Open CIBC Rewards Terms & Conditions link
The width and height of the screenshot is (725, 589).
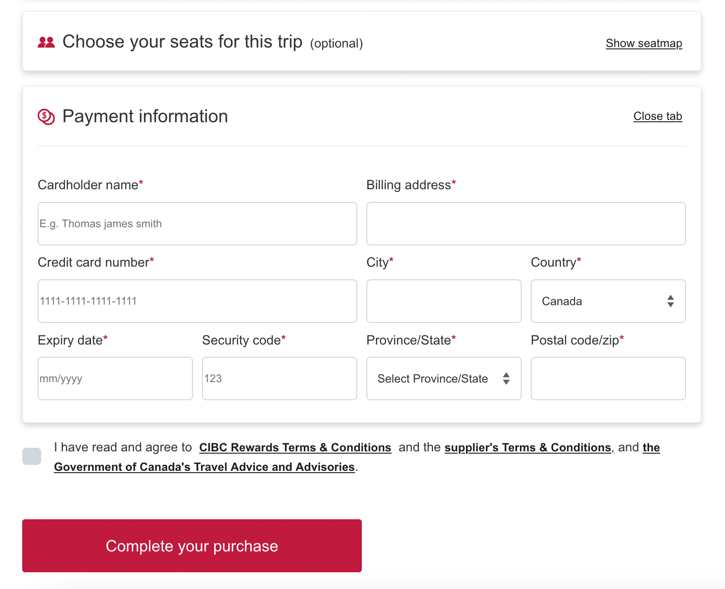[295, 448]
